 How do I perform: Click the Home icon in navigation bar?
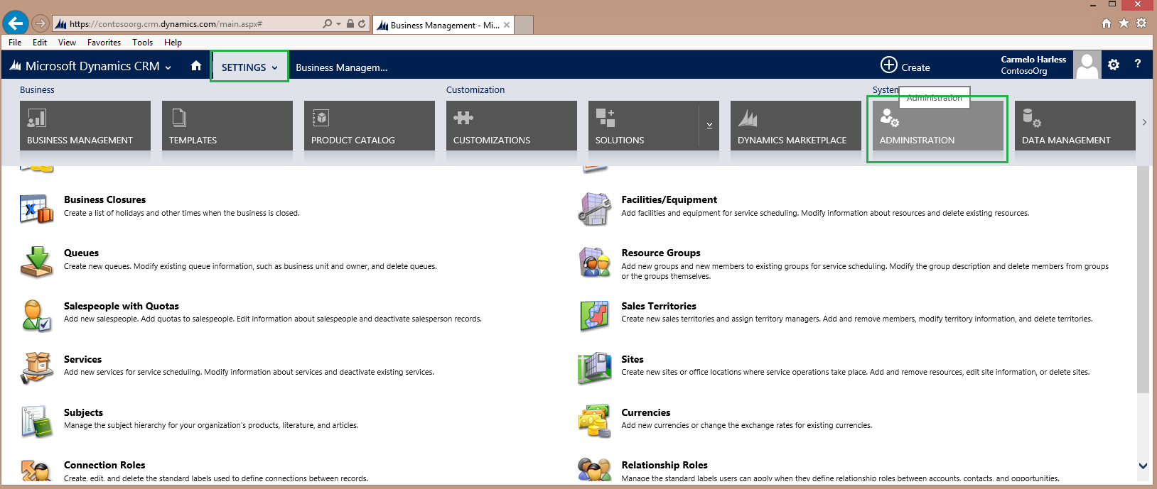tap(196, 66)
